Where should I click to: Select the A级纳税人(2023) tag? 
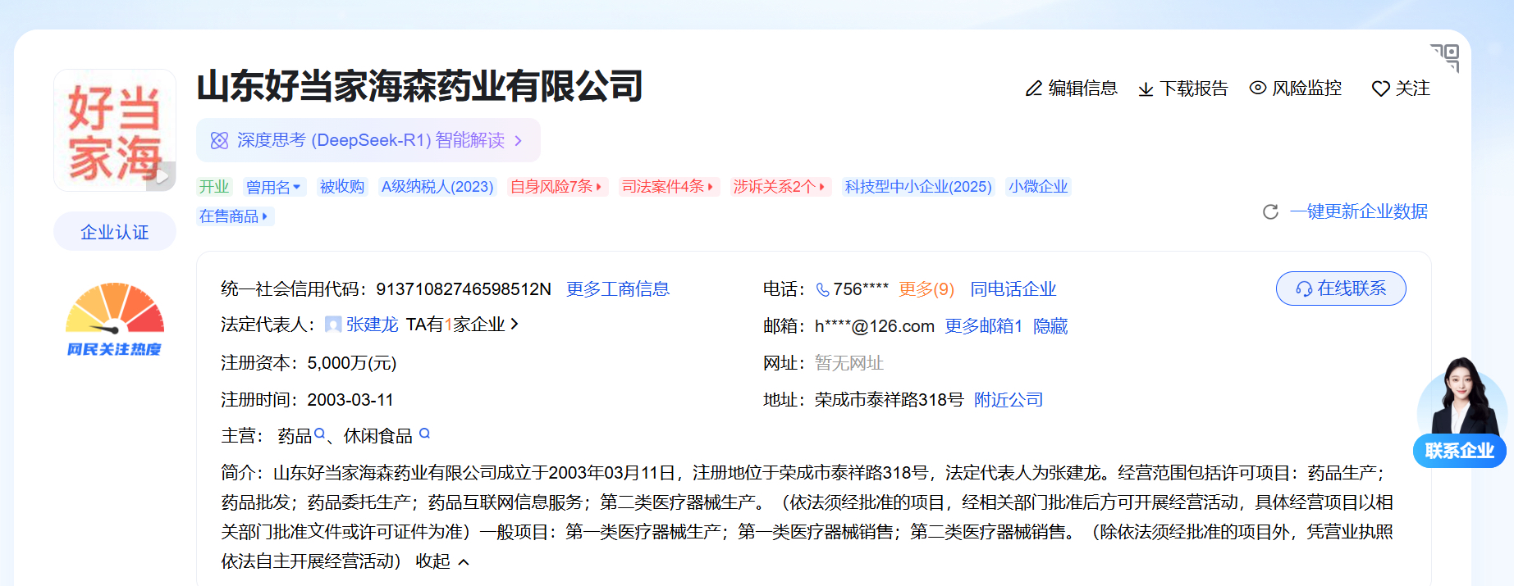tap(437, 187)
